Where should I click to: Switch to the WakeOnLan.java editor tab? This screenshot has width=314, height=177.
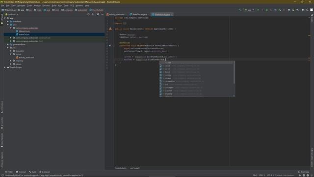coord(139,14)
